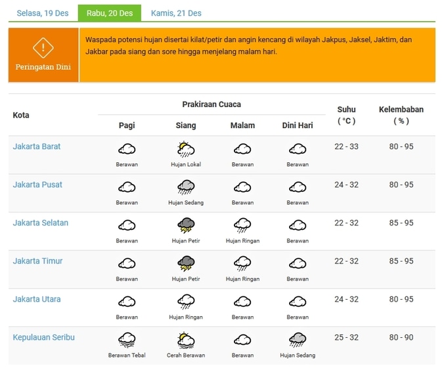Open the Jakarta Timur link
The image size is (444, 368).
coord(38,261)
